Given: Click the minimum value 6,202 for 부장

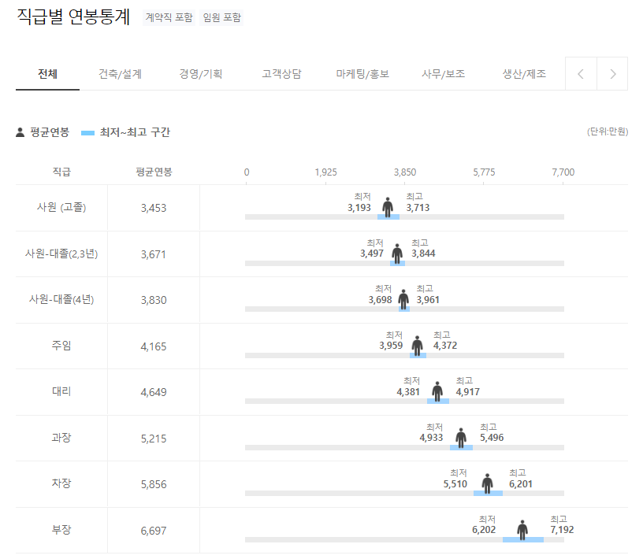Looking at the screenshot, I should [x=484, y=530].
